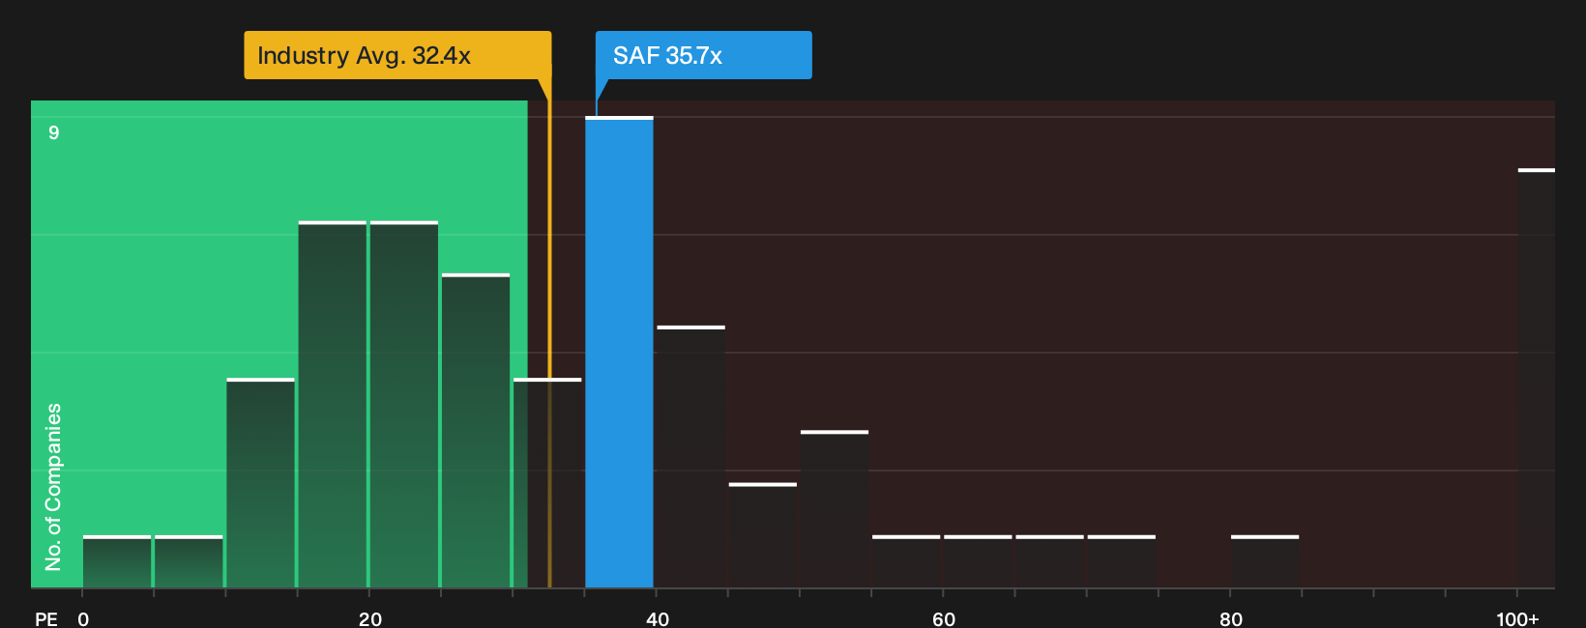Click the SAF 35.7x label

click(x=703, y=55)
